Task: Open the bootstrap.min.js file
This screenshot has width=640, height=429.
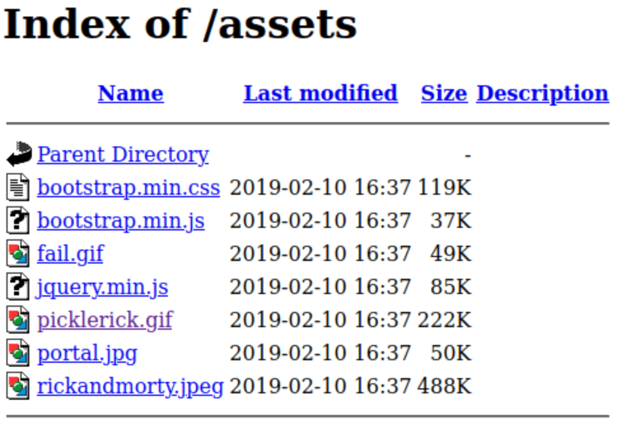Action: (x=121, y=220)
